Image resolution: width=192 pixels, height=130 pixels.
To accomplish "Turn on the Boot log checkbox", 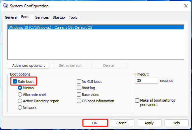I will click(x=79, y=88).
